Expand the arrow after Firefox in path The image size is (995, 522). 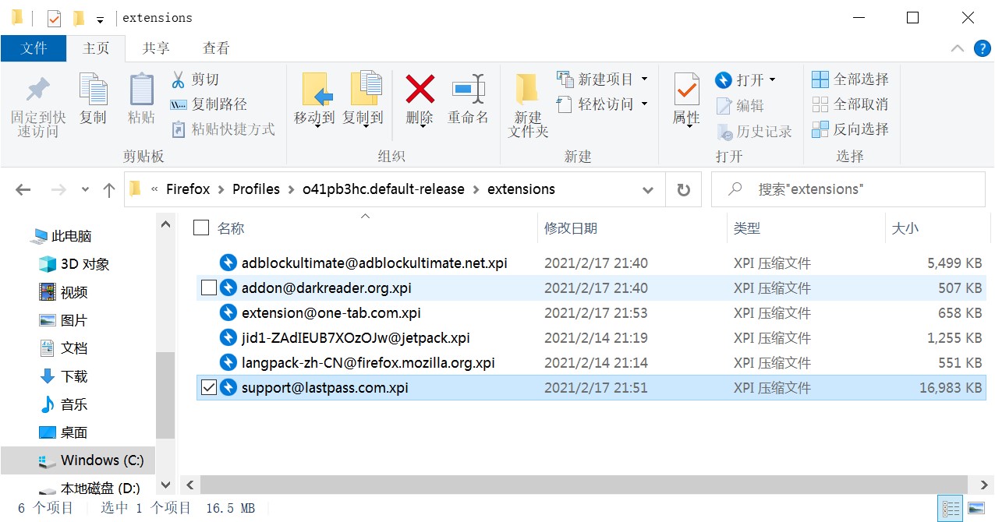click(x=221, y=189)
